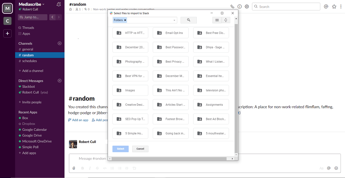Remove the Folders filter chip

[x=125, y=20]
